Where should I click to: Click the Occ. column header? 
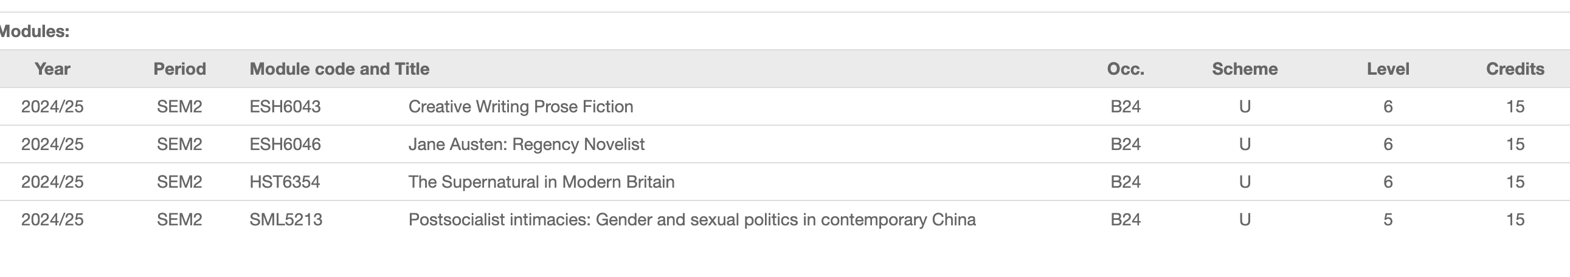1125,69
